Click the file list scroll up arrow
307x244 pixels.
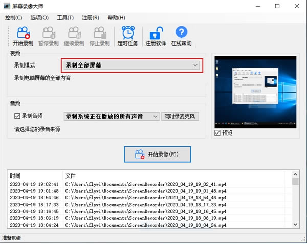pos(295,174)
